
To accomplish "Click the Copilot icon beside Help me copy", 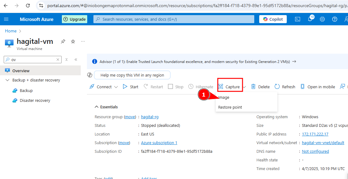I will click(x=90, y=75).
